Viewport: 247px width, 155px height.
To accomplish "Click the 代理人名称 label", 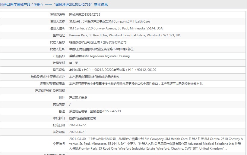I will pos(57,42).
